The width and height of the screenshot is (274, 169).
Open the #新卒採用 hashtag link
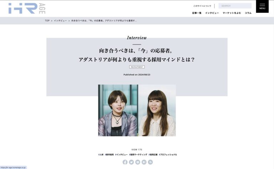[109, 154]
